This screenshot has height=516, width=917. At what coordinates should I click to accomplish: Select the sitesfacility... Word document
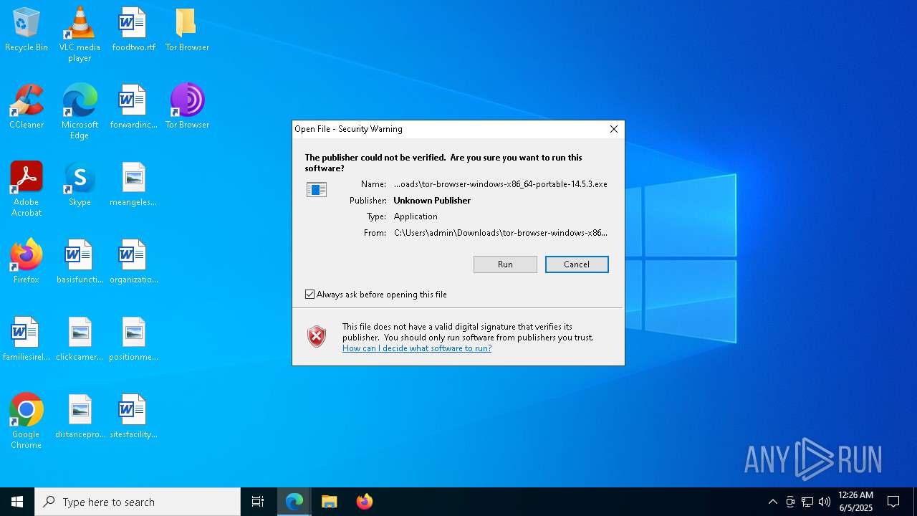click(x=133, y=417)
